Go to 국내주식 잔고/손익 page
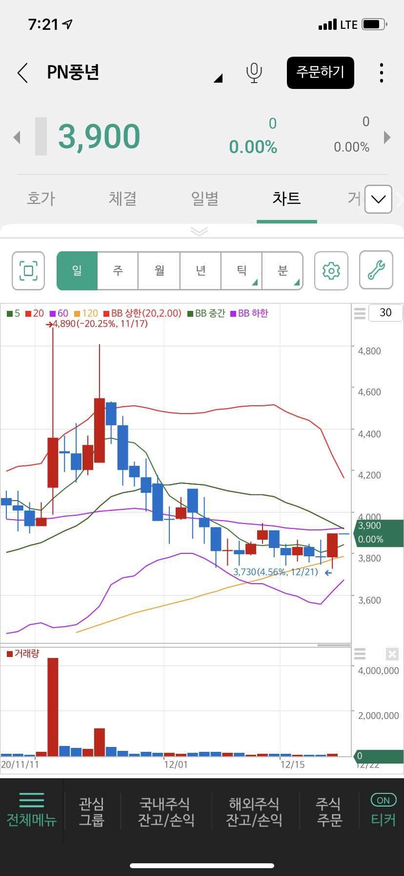Viewport: 404px width, 876px height. (x=166, y=811)
